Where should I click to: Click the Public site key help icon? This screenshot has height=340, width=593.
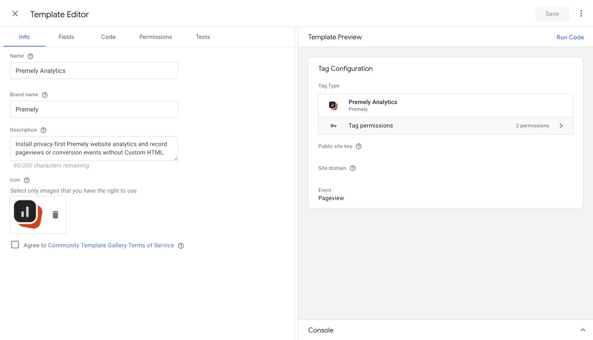(x=359, y=146)
